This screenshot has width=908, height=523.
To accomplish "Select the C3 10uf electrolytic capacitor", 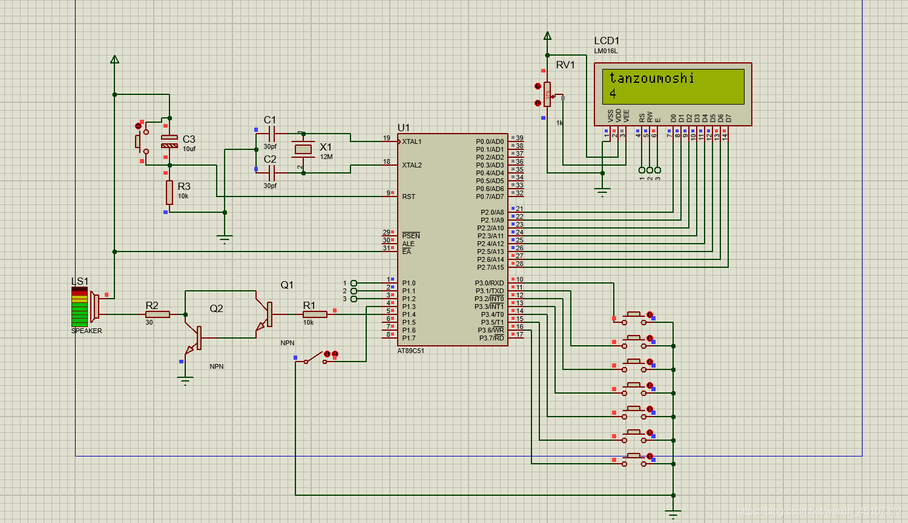I will 169,141.
